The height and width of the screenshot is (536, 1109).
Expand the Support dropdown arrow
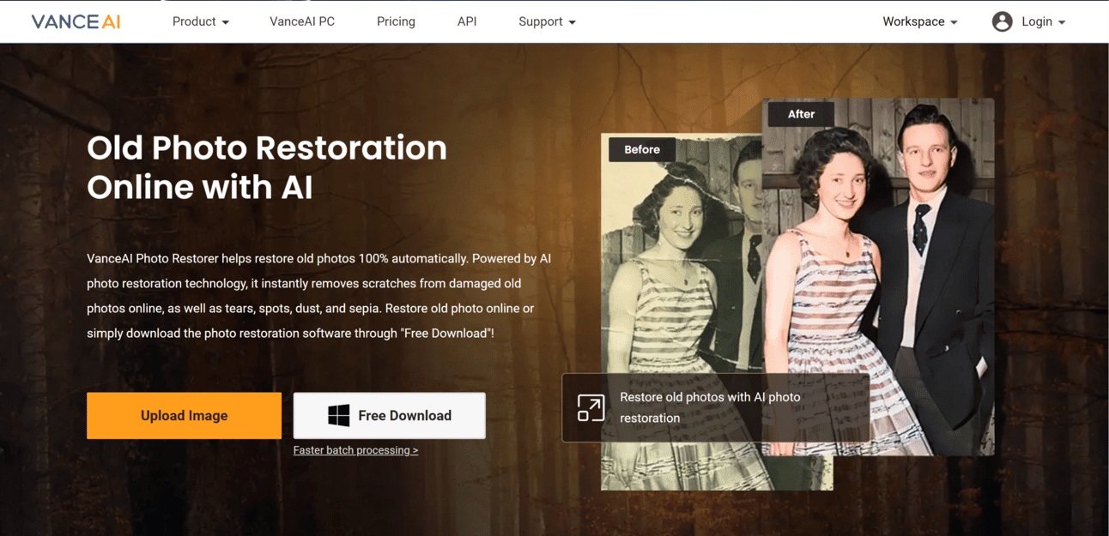click(x=573, y=22)
